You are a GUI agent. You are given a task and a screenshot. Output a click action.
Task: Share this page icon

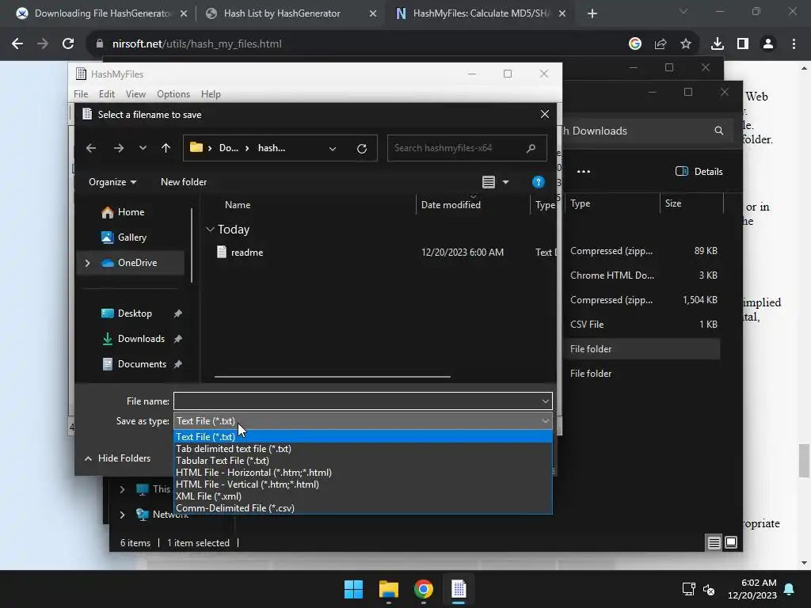tap(661, 44)
